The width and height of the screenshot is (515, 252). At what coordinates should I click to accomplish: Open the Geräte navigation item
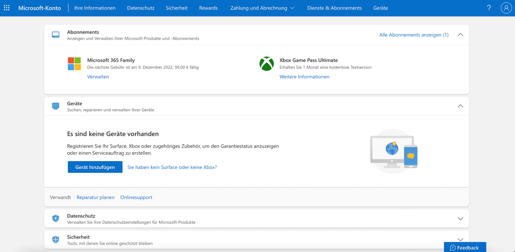click(x=381, y=8)
